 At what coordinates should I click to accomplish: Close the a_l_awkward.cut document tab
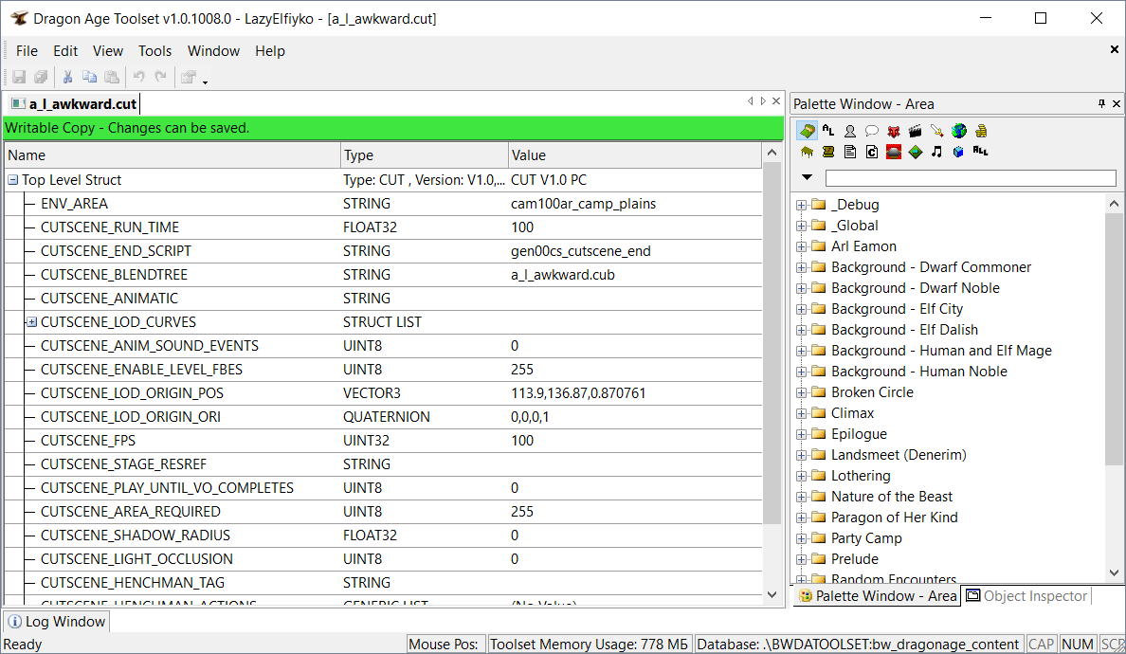(x=776, y=101)
